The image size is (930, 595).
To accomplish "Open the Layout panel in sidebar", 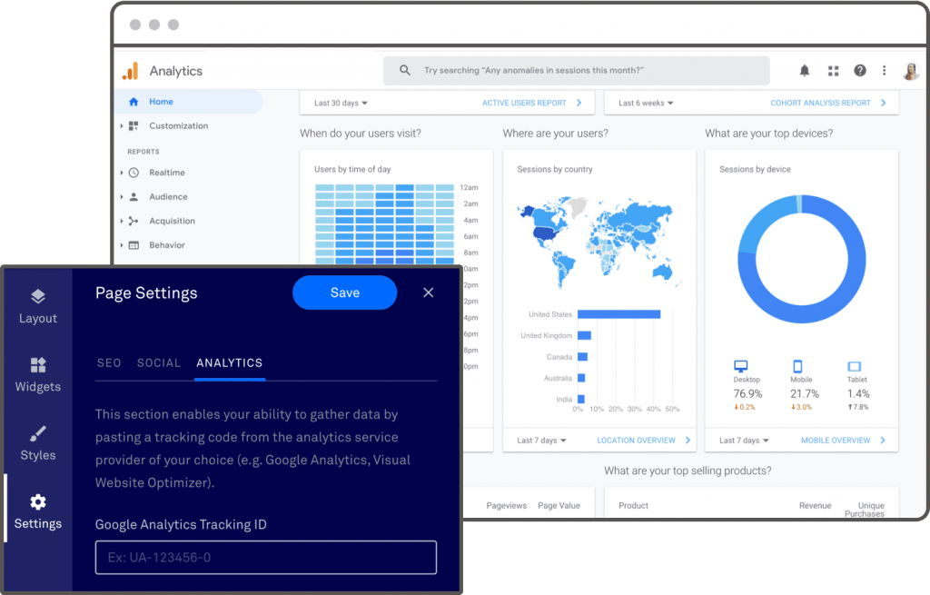I will click(x=37, y=306).
